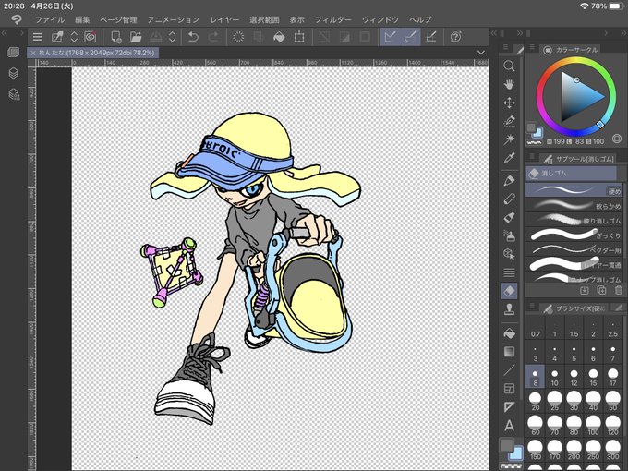Select brush size 100
Image resolution: width=628 pixels, height=471 pixels.
593,426
